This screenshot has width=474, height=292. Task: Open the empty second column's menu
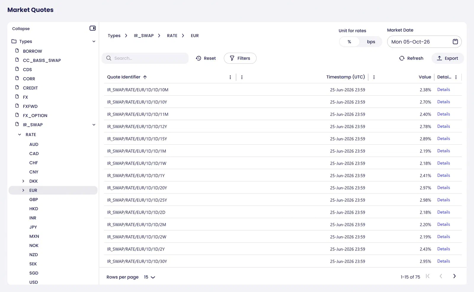[242, 77]
